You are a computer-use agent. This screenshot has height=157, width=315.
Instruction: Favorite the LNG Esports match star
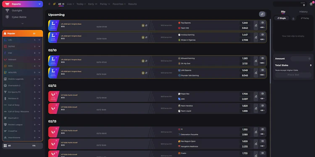pyautogui.click(x=56, y=69)
